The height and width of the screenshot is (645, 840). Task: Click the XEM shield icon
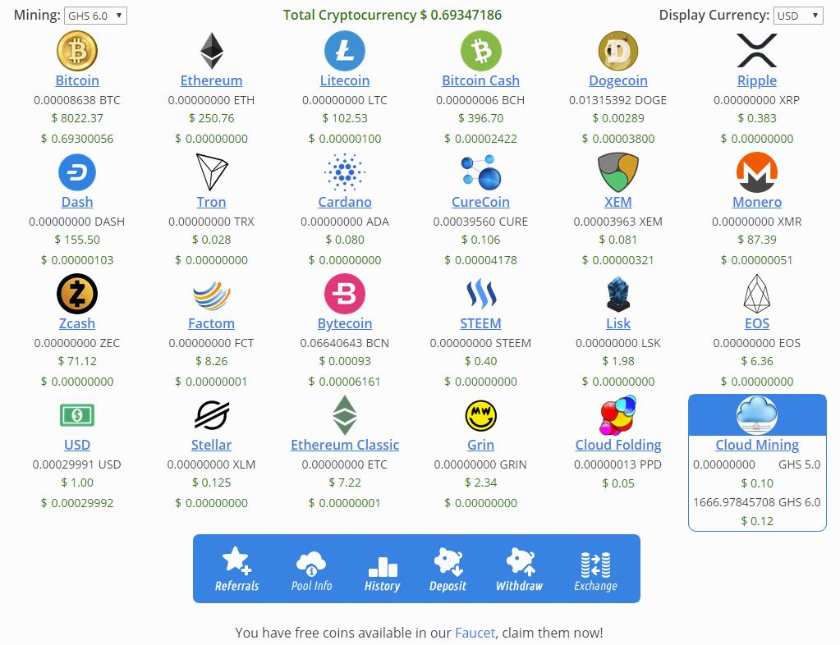click(617, 172)
